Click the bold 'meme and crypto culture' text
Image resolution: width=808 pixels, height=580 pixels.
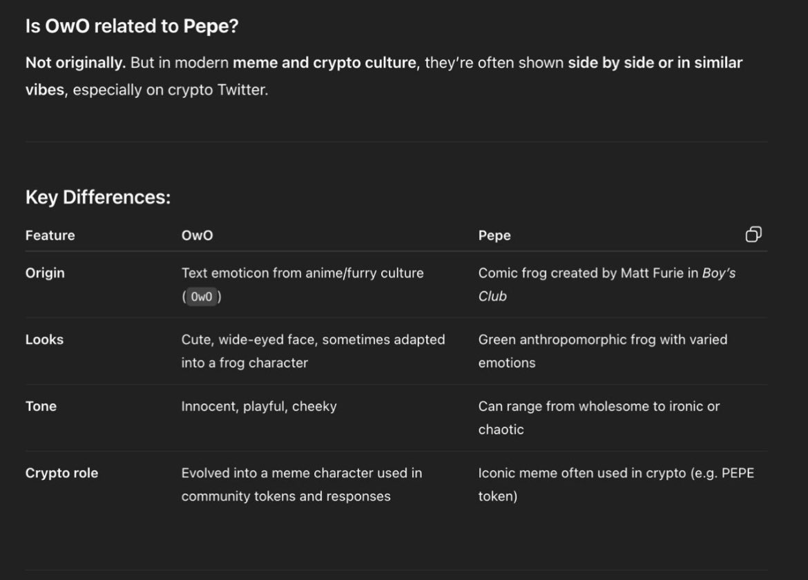[x=325, y=63]
